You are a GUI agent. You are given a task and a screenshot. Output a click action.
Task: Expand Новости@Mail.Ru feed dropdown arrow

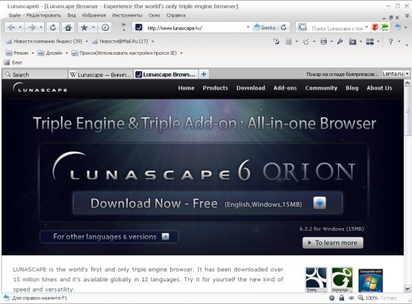click(152, 41)
